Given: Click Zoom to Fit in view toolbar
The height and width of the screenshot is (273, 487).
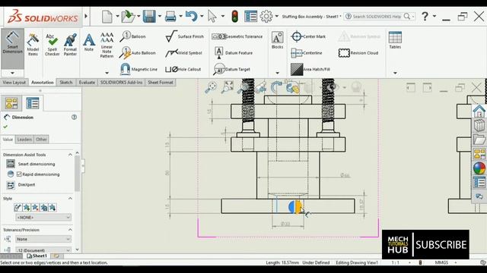Looking at the screenshot, I should tap(211, 87).
